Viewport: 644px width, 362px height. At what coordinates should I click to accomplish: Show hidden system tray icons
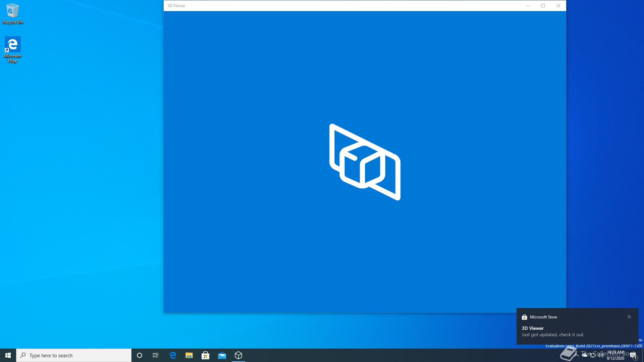(x=577, y=355)
